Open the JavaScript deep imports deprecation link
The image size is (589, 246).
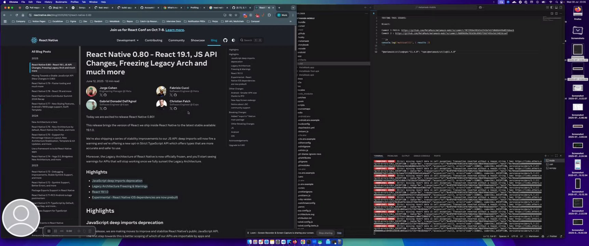pyautogui.click(x=117, y=181)
